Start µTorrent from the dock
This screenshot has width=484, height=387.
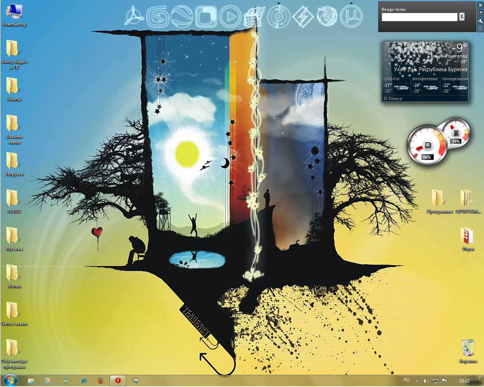[x=351, y=17]
